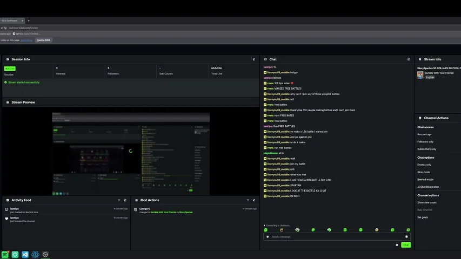Click playedmoms 'all in' chat message
461x259 pixels.
(x=273, y=153)
